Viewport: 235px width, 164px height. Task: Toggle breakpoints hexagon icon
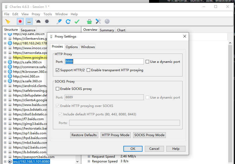47,21
